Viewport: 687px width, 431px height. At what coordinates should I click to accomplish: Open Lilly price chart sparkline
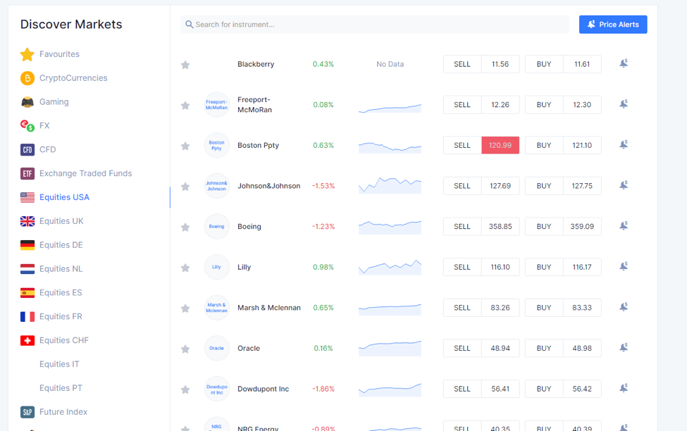pyautogui.click(x=390, y=267)
